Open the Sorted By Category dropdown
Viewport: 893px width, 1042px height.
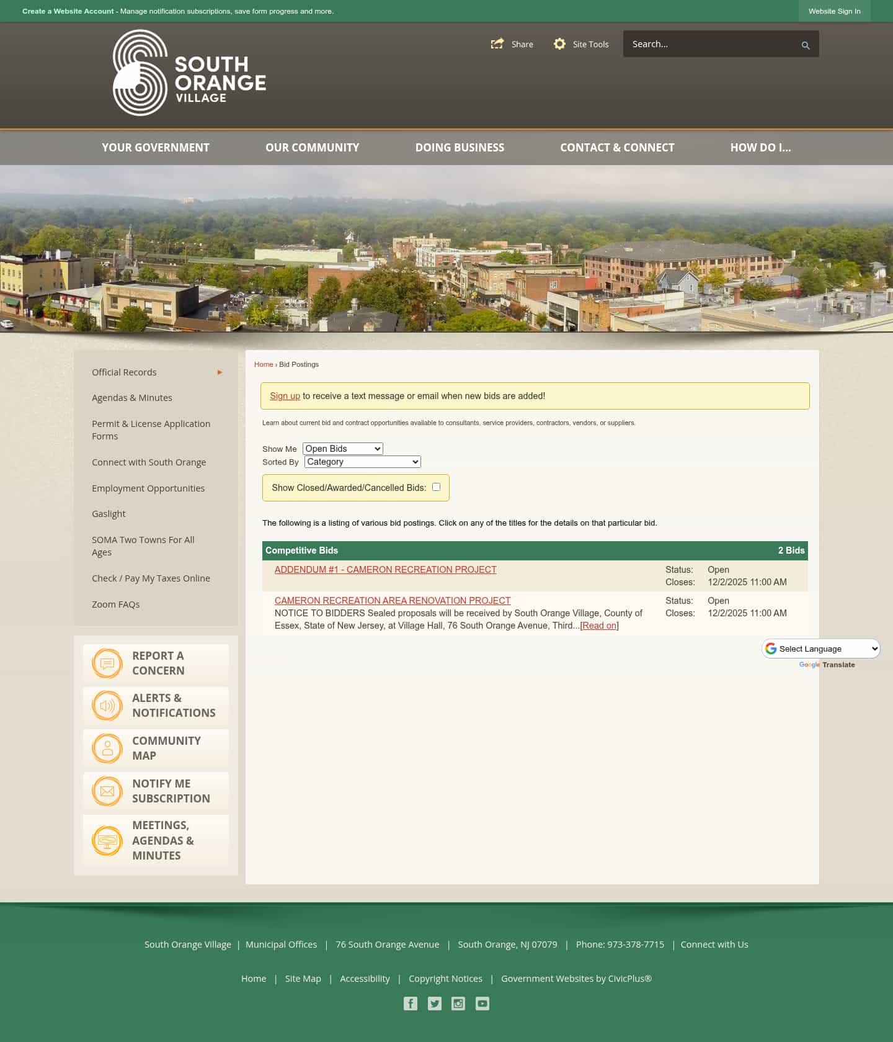click(x=363, y=462)
